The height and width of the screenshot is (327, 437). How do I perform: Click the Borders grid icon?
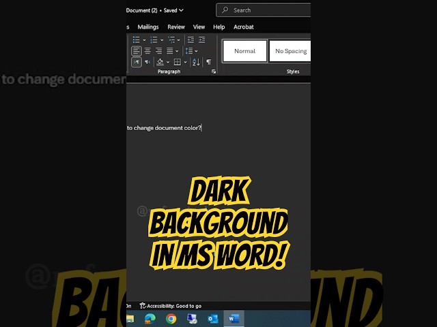tap(178, 62)
